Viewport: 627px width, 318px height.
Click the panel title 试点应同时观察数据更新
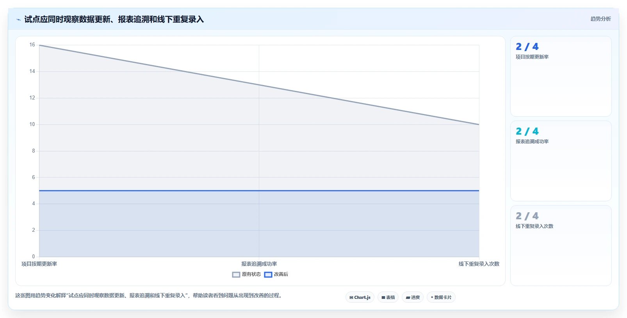114,20
